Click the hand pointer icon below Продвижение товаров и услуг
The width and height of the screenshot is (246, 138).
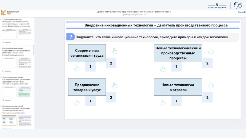click(x=76, y=103)
